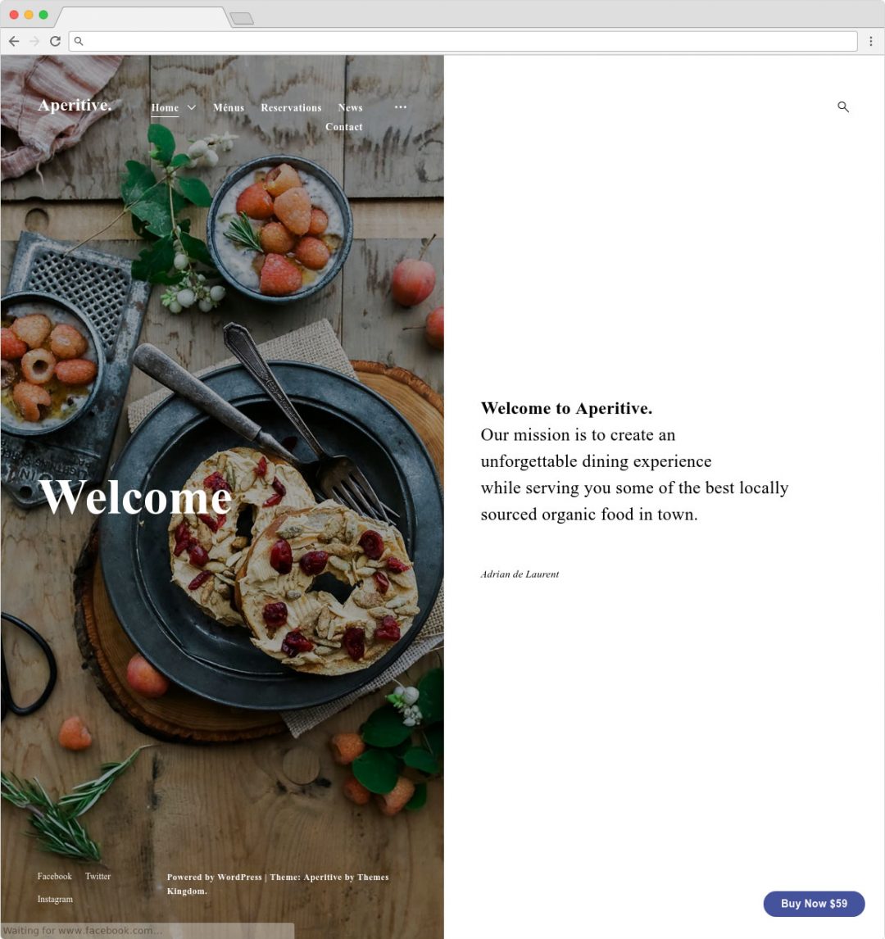Click the Aperitive site logo
885x939 pixels.
coord(75,105)
